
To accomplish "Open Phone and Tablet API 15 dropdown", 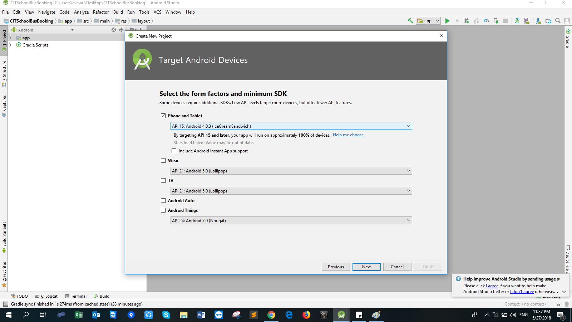I will [291, 126].
